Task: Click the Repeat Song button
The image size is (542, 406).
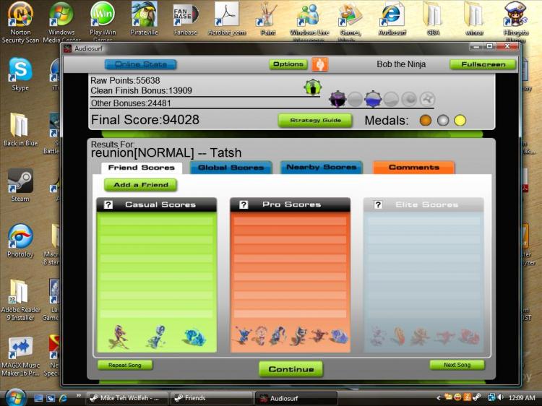Action: [x=125, y=365]
